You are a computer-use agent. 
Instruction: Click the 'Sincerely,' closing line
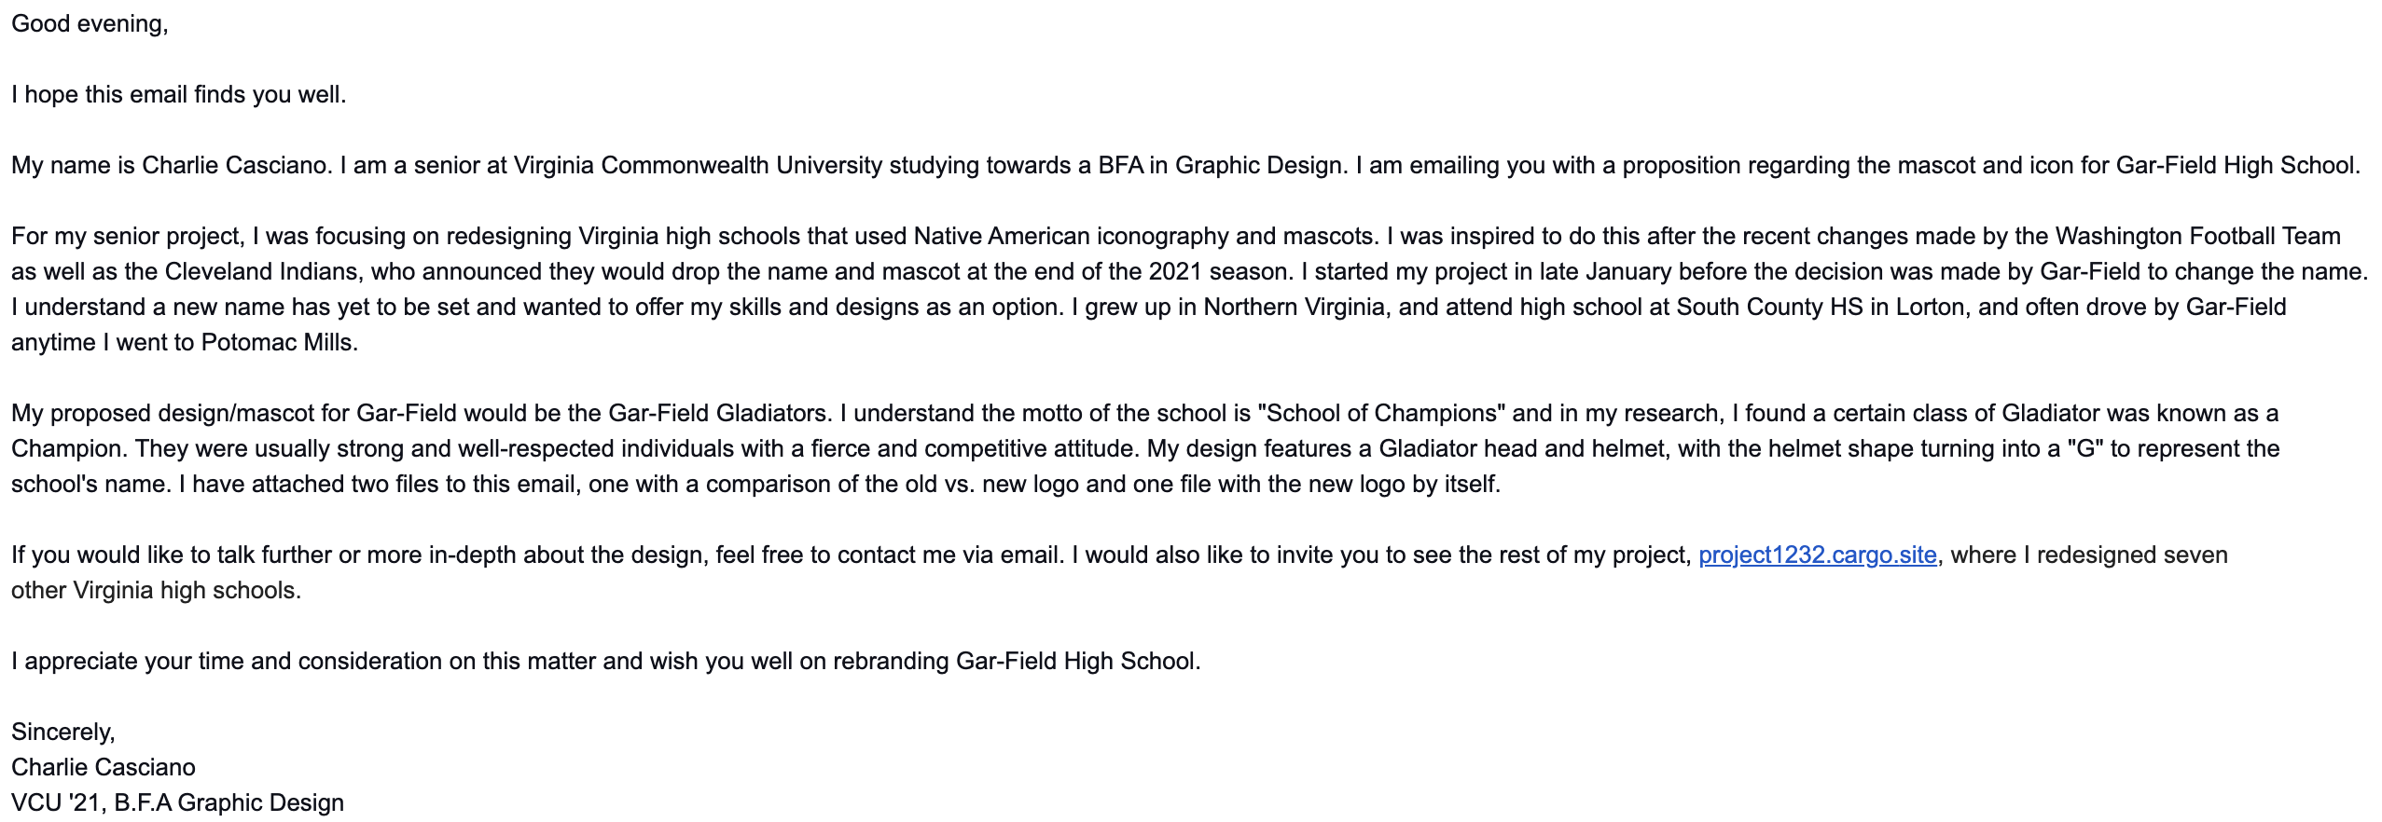coord(63,732)
